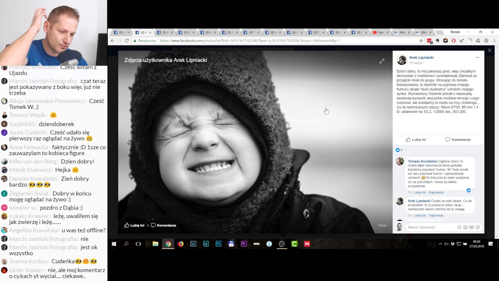This screenshot has width=499, height=281.
Task: Like the photo in right panel
Action: (416, 140)
